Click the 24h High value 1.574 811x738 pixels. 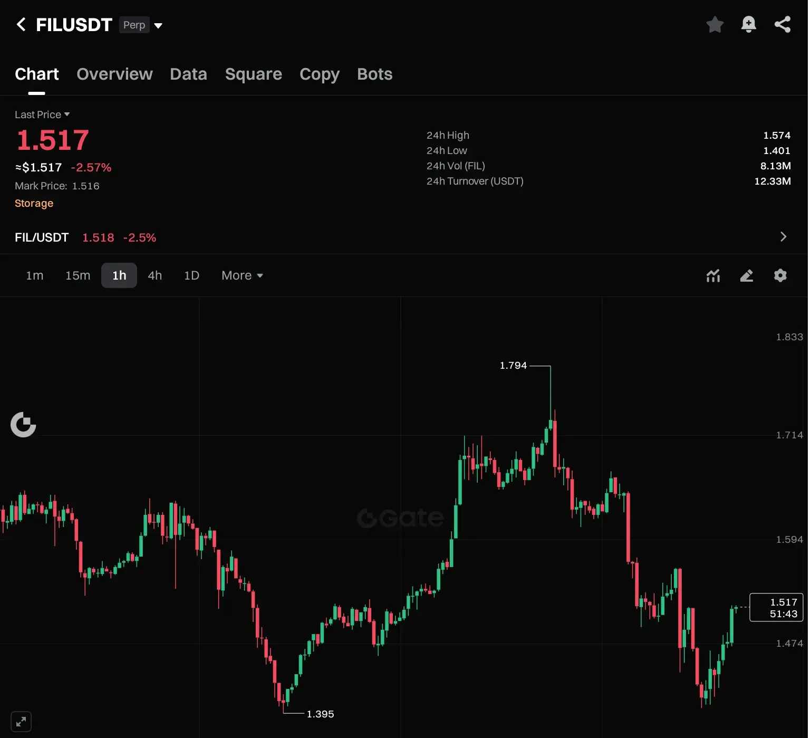(x=777, y=136)
